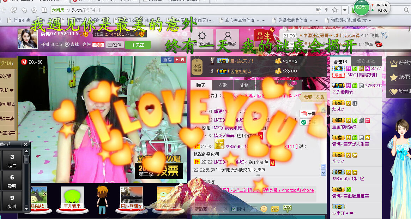The width and height of the screenshot is (411, 219).
Task: Click the red 斑香 family badge
Action: click(x=98, y=45)
